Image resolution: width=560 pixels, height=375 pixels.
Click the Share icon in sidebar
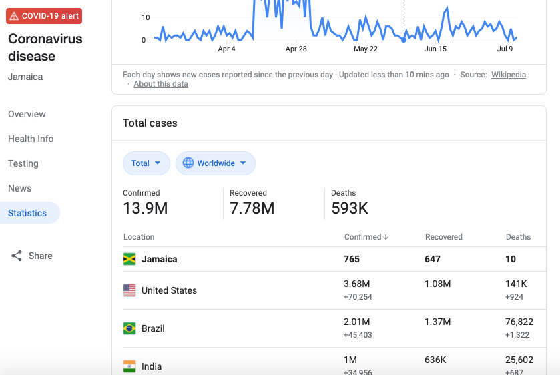[x=17, y=256]
